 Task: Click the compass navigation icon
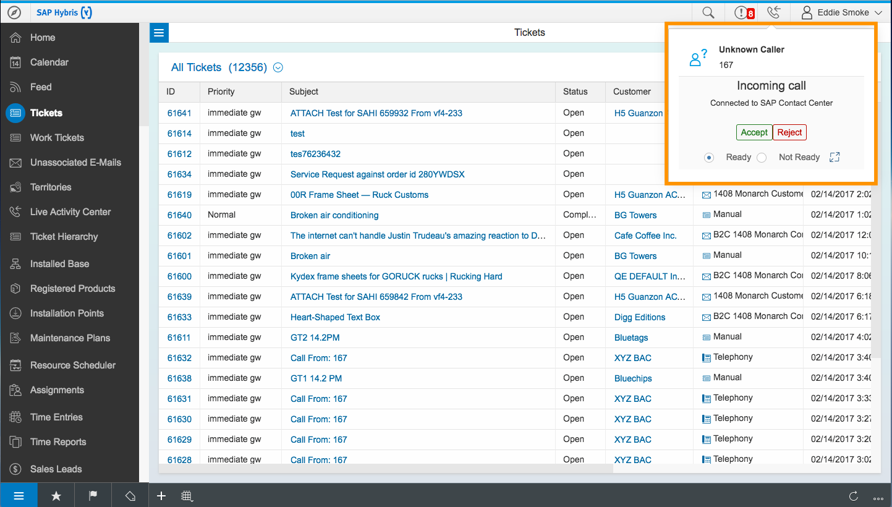coord(14,12)
